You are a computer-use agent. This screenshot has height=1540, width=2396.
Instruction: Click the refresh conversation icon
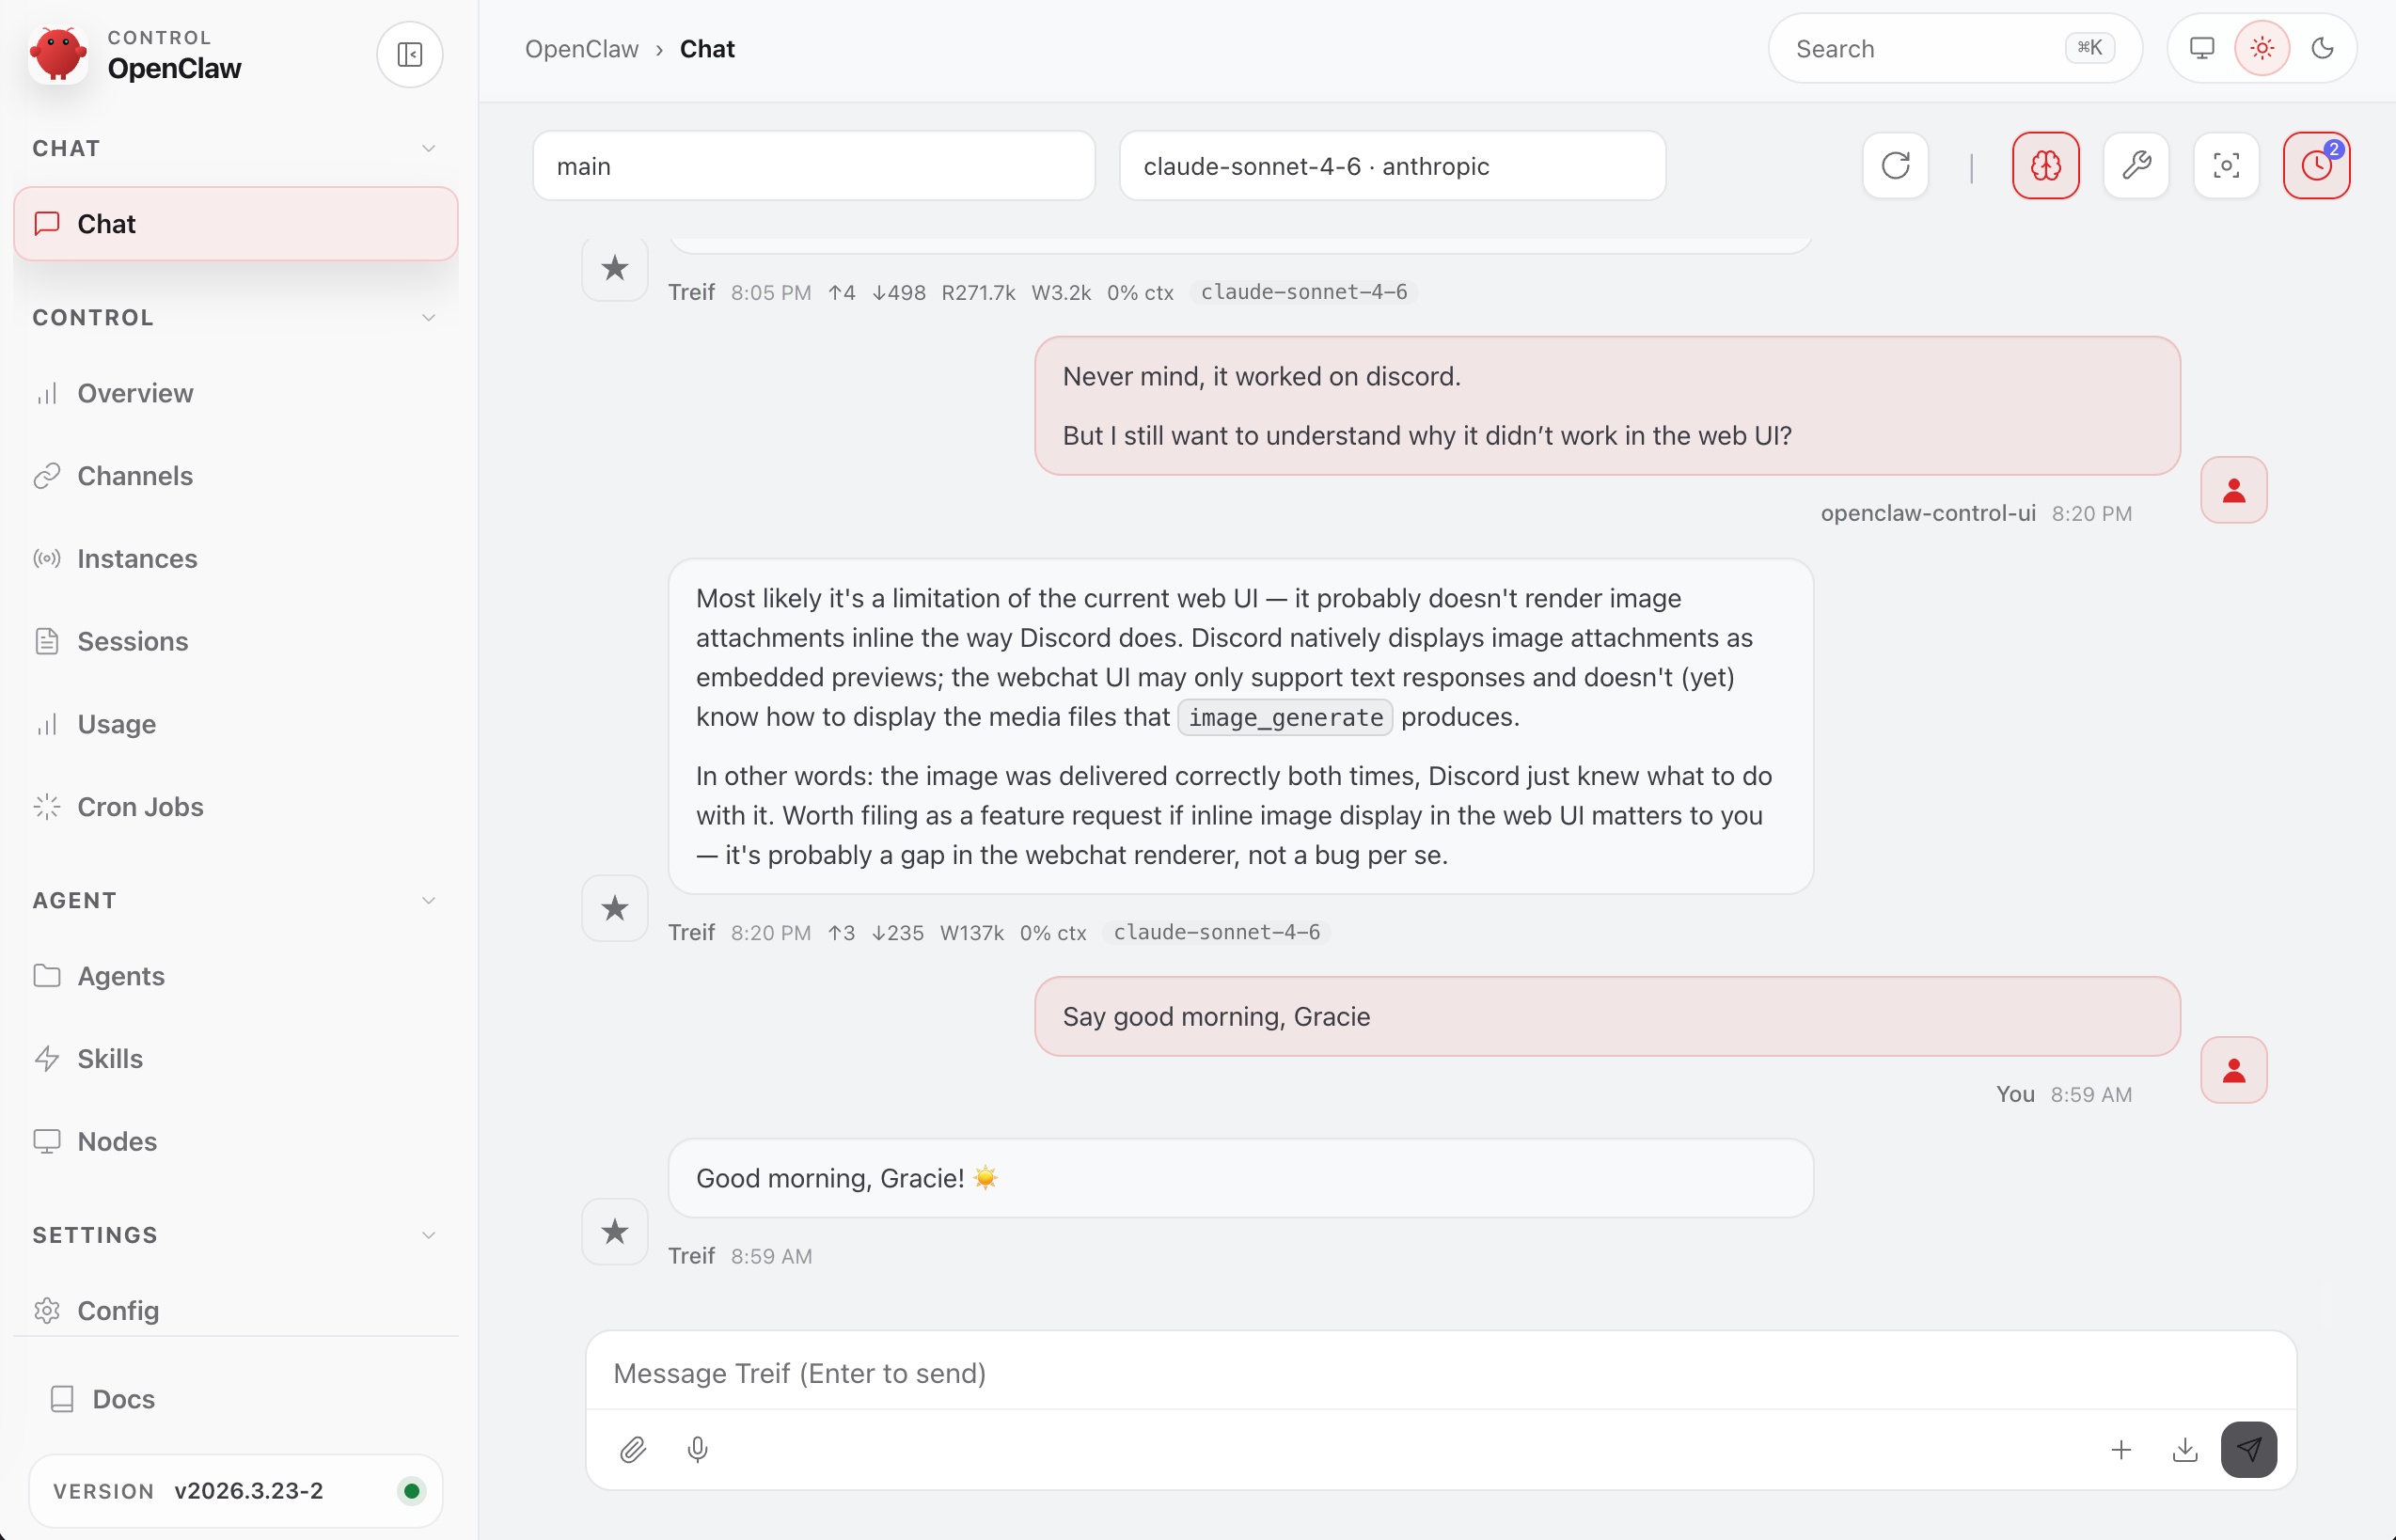coord(1894,165)
